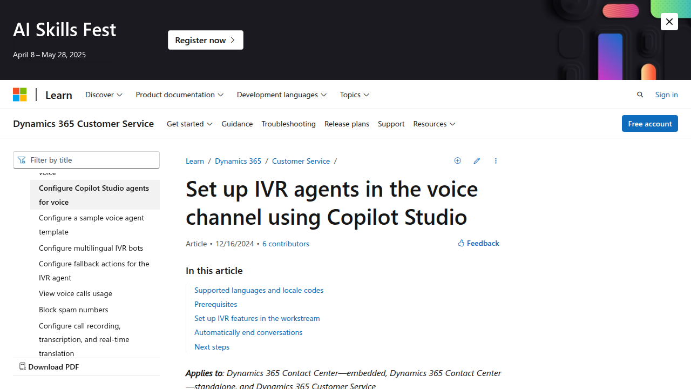
Task: Click the add to collection plus icon
Action: tap(458, 161)
